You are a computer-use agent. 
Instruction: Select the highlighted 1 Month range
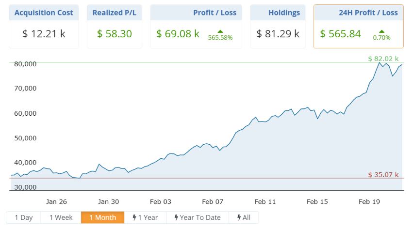[x=102, y=218]
